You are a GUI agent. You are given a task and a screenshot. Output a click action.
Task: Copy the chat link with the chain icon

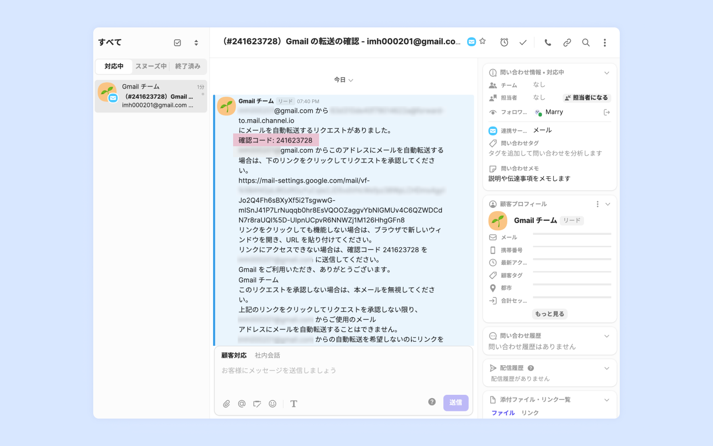click(567, 42)
